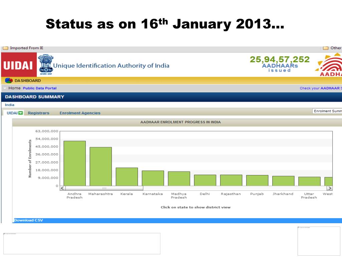This screenshot has height=257, width=342.
Task: Click the DASHBOARD label in yellow bar
Action: [28, 81]
